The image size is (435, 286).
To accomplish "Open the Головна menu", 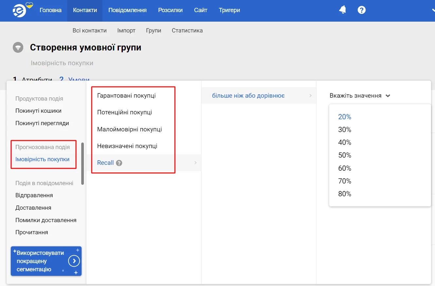I will click(50, 10).
